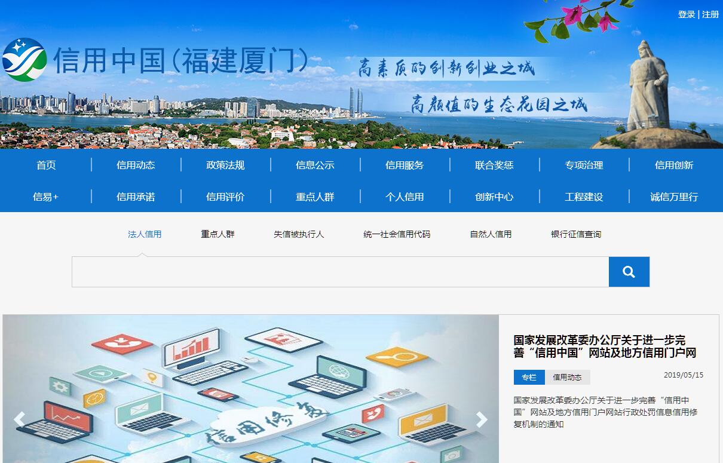Click the 注册 register link
This screenshot has height=463, width=723.
pyautogui.click(x=710, y=14)
